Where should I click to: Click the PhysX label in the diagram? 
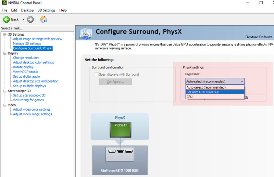[120, 117]
